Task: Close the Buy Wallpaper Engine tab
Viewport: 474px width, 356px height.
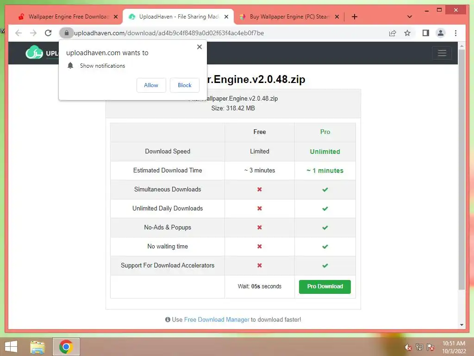Action: pyautogui.click(x=337, y=17)
